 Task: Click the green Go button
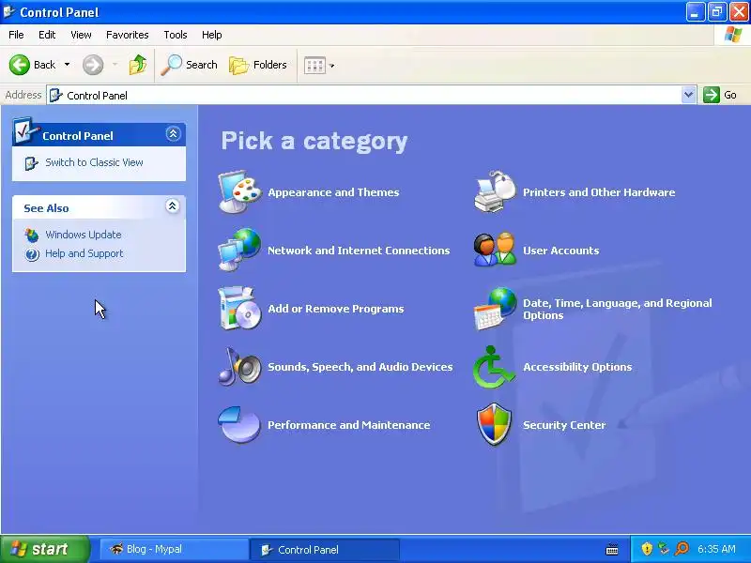(x=720, y=95)
